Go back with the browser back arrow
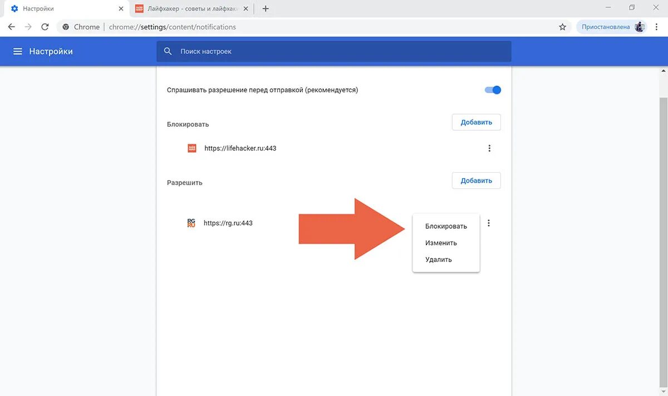 (12, 27)
